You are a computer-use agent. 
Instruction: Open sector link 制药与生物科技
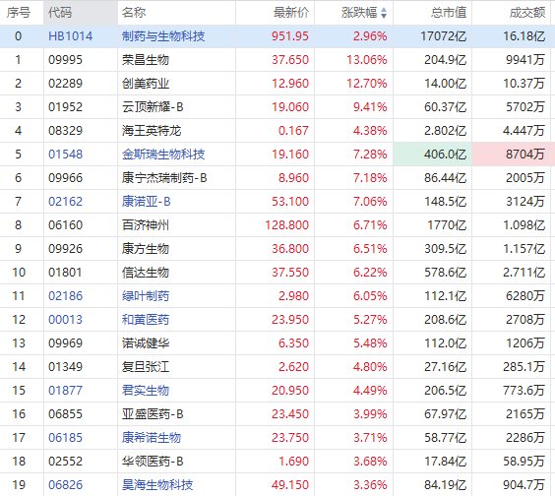pos(163,36)
